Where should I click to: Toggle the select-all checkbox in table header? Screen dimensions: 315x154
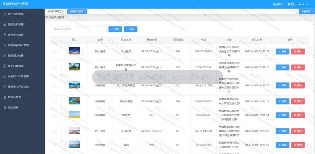[56, 40]
